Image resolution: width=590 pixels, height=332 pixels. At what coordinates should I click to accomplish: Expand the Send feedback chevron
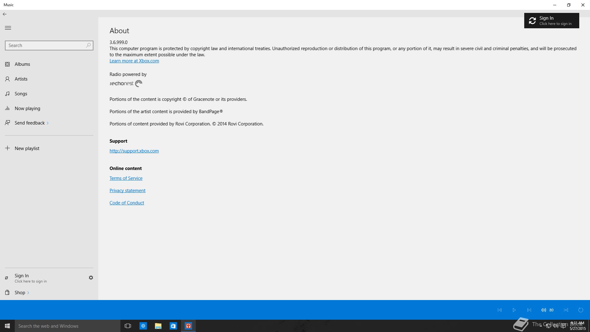pyautogui.click(x=48, y=123)
